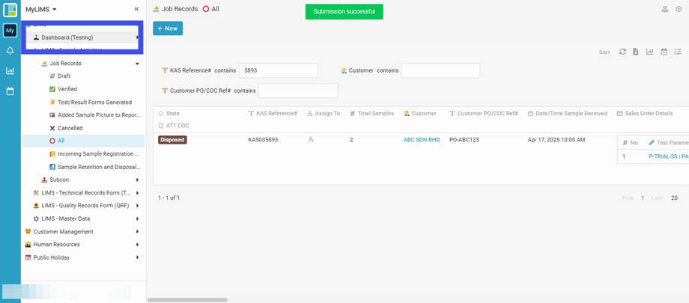
Task: Click the Date/Time Sample Received column header
Action: pos(568,113)
